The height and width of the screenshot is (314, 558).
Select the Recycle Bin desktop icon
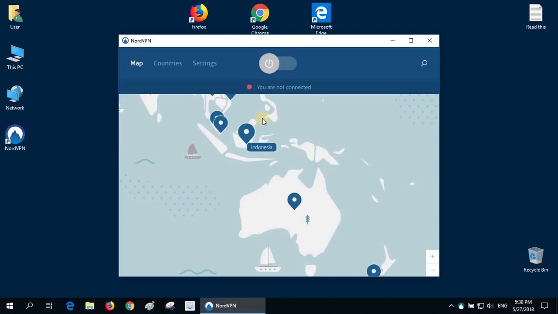[536, 260]
